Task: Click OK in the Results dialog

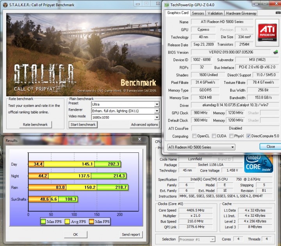Action: click(x=76, y=235)
